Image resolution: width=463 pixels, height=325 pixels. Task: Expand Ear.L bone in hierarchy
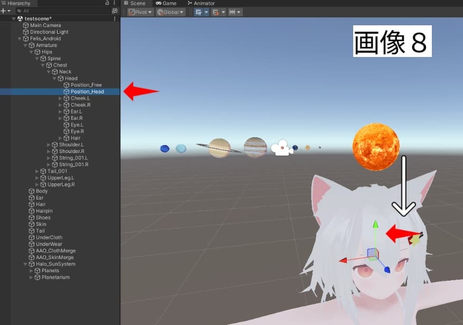(60, 111)
